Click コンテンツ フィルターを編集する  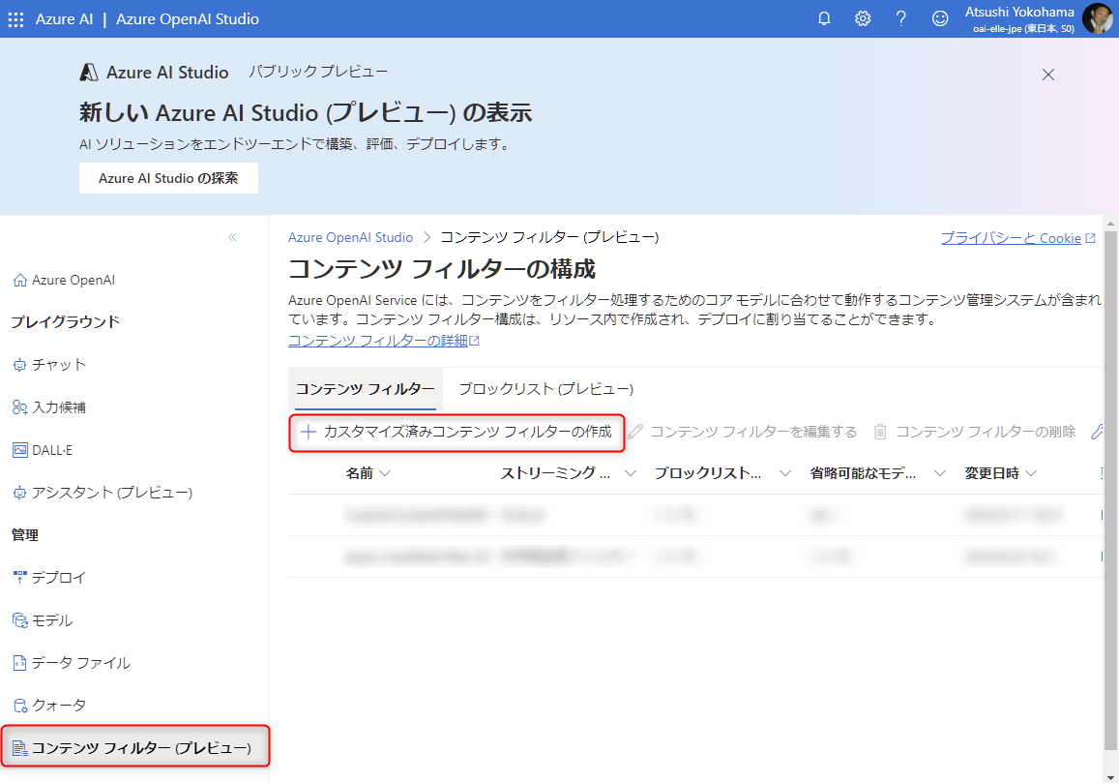pos(744,432)
